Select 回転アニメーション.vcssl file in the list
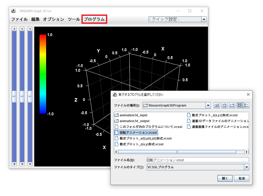 point(136,132)
